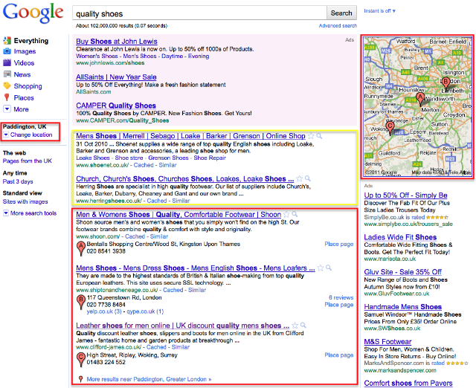This screenshot has width=476, height=388.
Task: Open Place page for Clifford James Ripley
Action: coord(339,355)
